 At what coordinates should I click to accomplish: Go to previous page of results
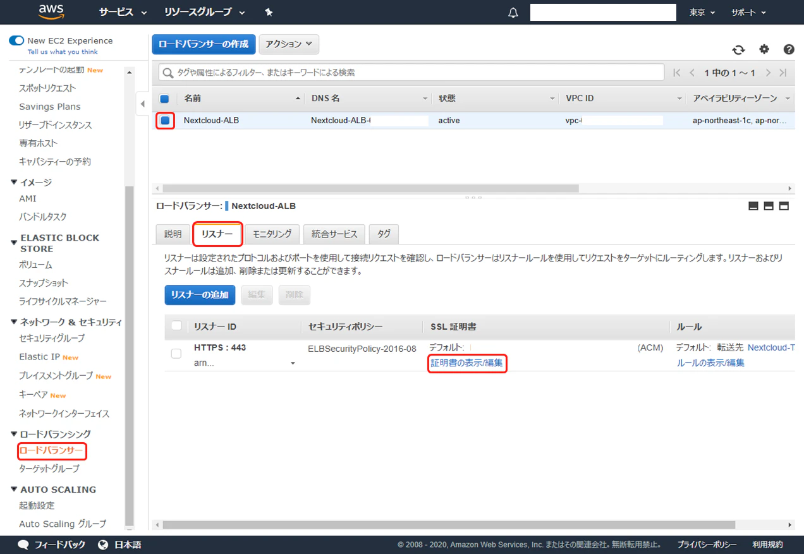click(x=693, y=73)
